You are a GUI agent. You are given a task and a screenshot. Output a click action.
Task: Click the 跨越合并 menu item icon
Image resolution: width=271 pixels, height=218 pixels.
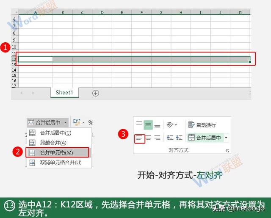[x=32, y=143]
